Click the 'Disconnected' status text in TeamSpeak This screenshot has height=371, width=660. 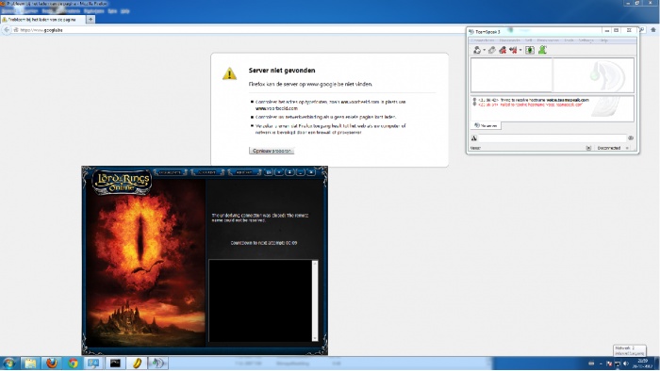609,148
